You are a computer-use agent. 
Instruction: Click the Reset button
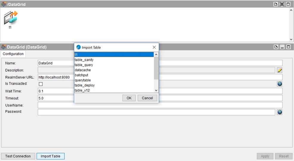[284, 156]
